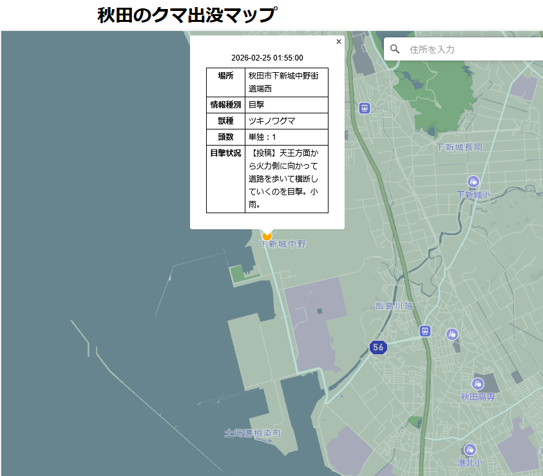Click the school icon right of Route 56 station

452,334
